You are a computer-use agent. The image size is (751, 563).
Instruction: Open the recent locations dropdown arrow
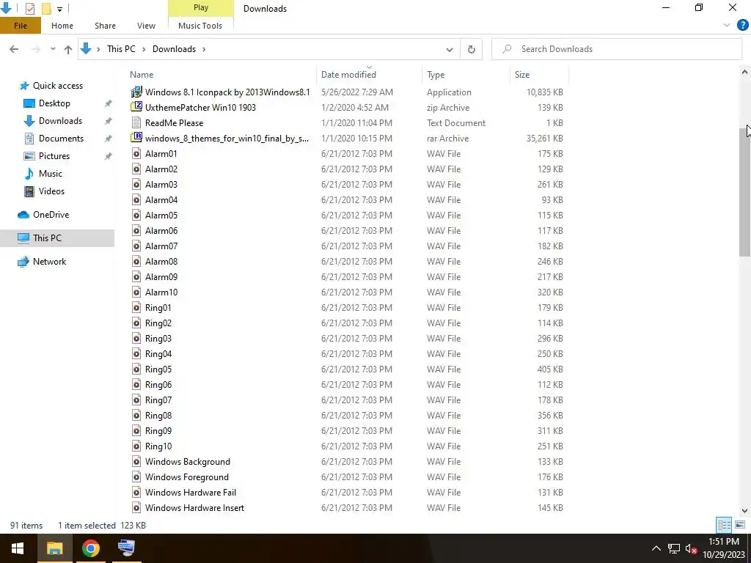(53, 49)
